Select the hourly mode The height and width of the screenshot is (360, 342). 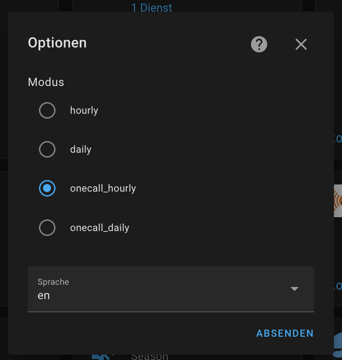coord(47,110)
